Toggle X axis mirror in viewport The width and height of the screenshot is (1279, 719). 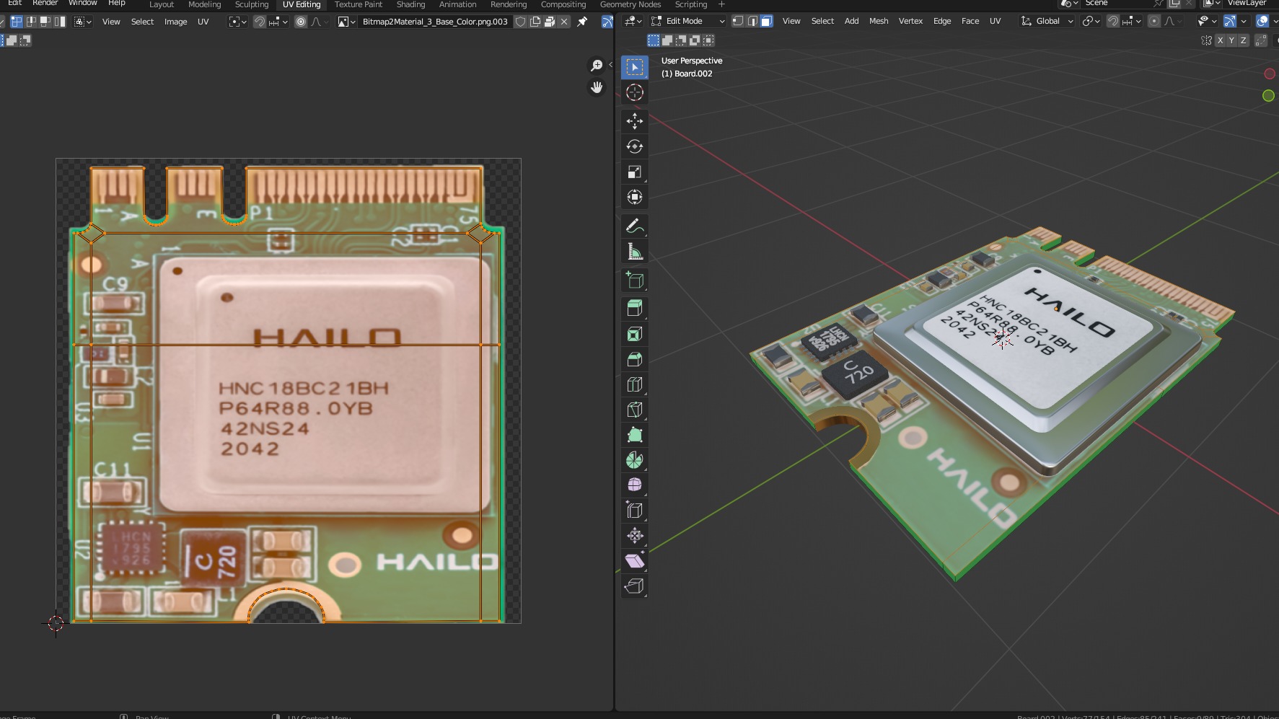[x=1220, y=40]
